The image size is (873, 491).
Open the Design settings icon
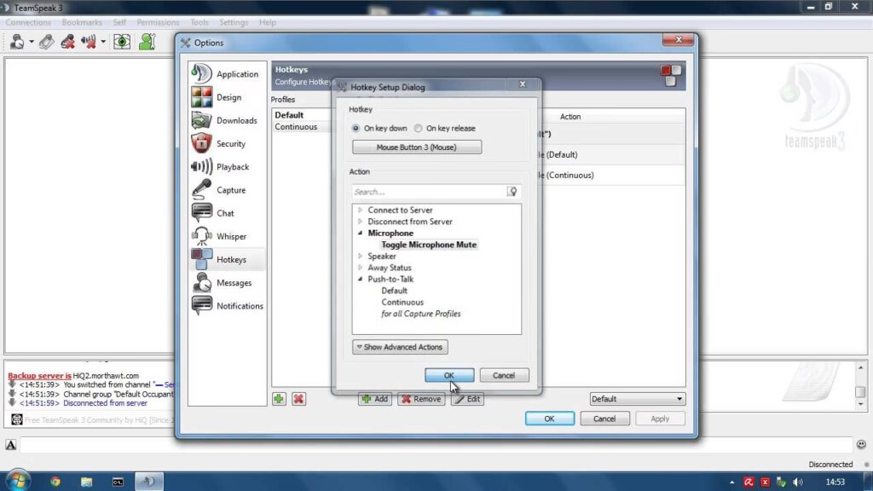coord(201,97)
